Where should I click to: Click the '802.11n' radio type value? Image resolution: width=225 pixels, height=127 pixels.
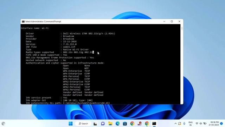click(x=68, y=52)
